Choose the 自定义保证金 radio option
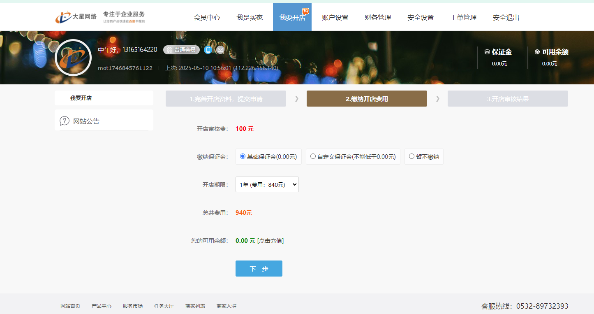594x314 pixels. coord(313,156)
